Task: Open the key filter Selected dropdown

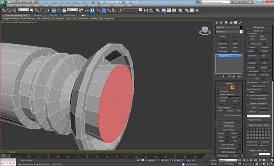Action: click(228, 160)
